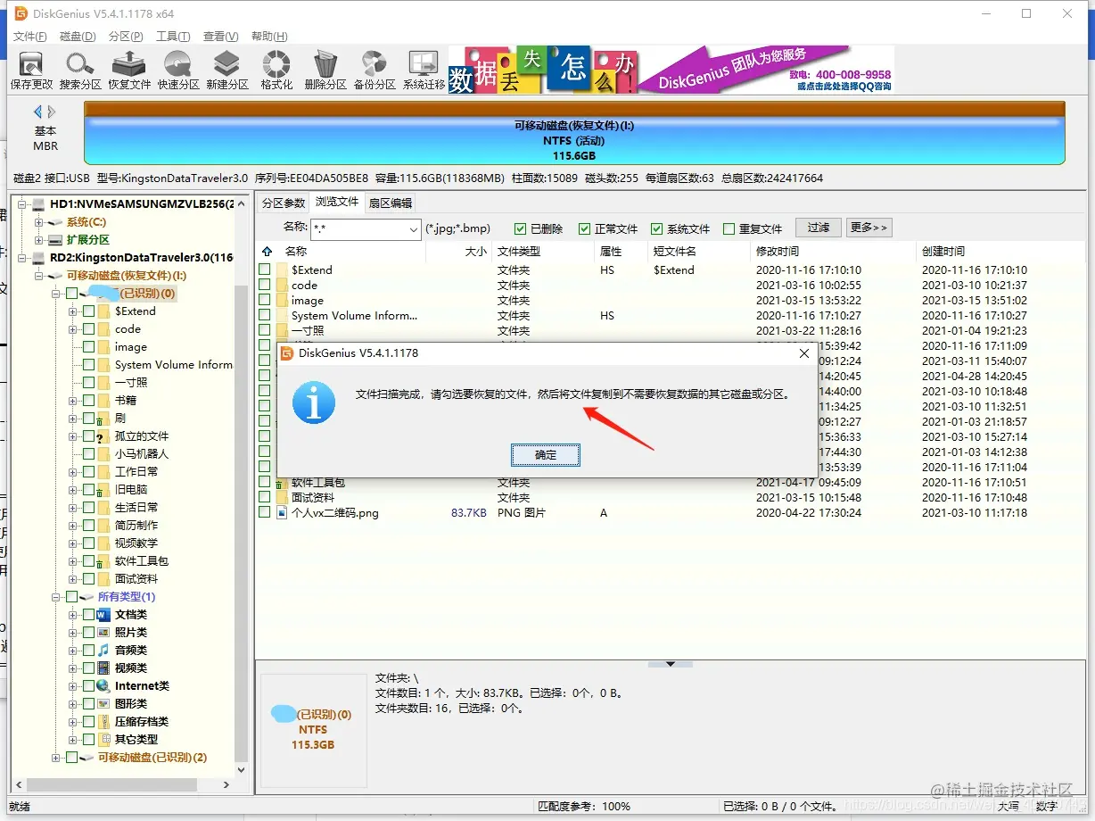Uncheck the 系统文件 checkbox
1095x821 pixels.
(657, 228)
